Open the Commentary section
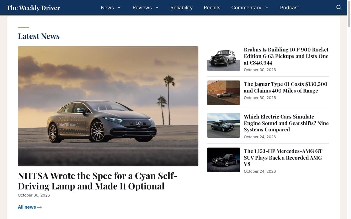This screenshot has height=219, width=351. [x=246, y=7]
